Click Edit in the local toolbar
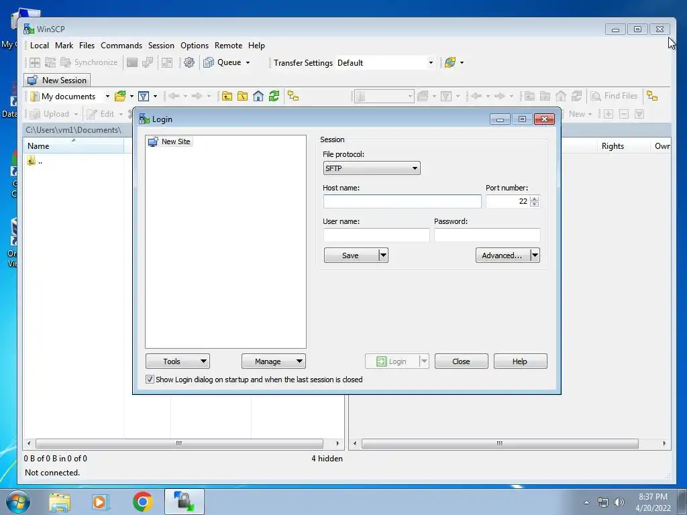This screenshot has height=515, width=687. coord(101,114)
